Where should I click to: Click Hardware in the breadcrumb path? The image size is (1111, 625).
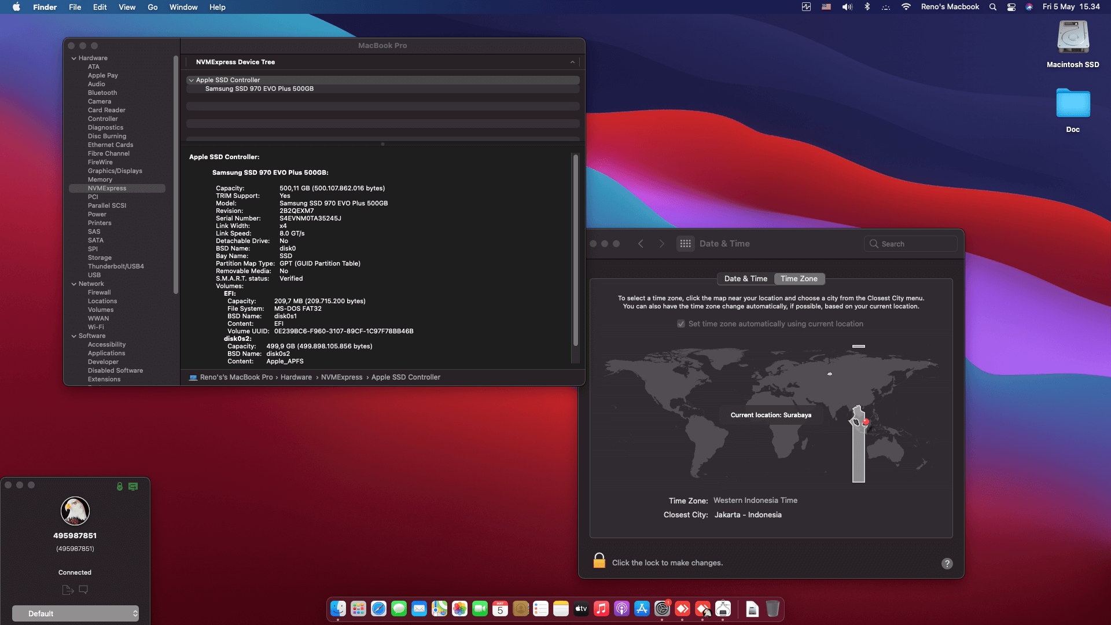(296, 377)
